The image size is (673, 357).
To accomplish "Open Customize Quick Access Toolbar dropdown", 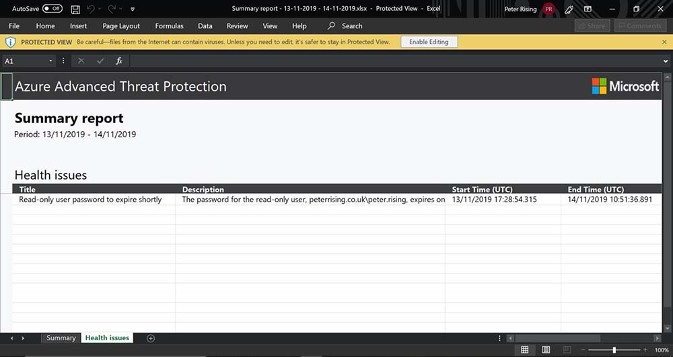I will click(133, 9).
